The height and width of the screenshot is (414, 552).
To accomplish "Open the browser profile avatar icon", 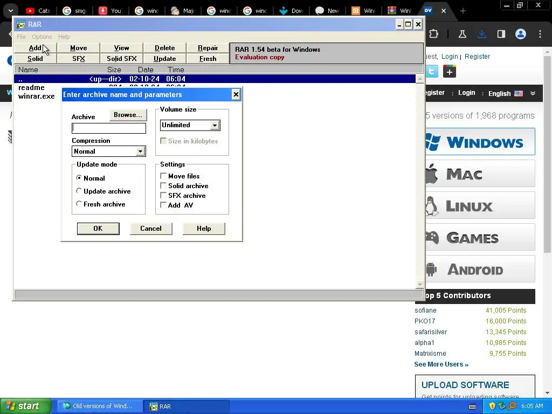I will (x=521, y=34).
